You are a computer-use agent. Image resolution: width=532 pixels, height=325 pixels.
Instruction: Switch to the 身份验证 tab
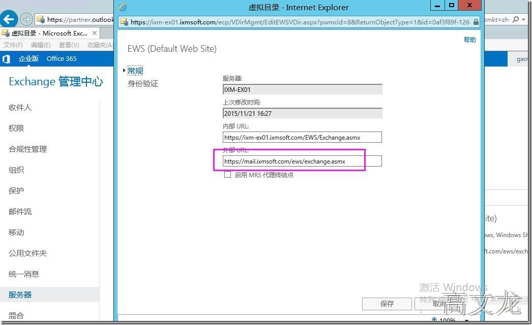point(142,84)
